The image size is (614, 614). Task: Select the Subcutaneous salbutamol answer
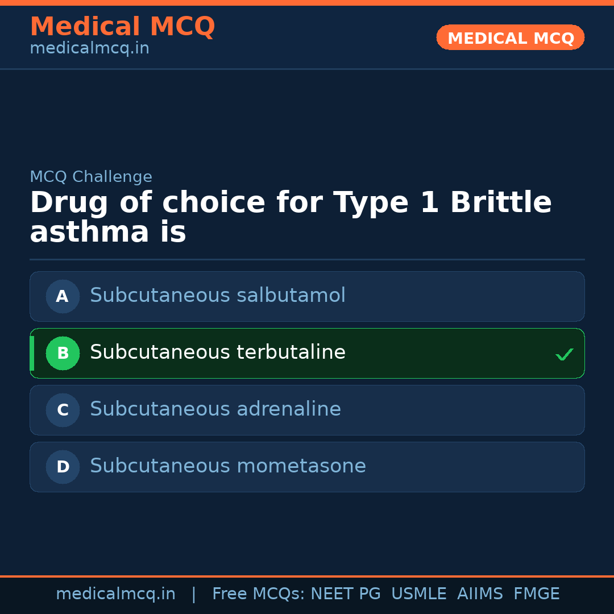click(218, 296)
